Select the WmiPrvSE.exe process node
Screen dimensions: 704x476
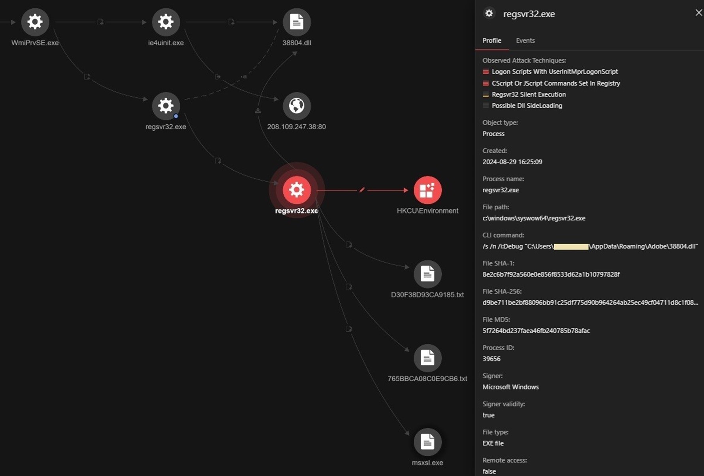tap(35, 22)
